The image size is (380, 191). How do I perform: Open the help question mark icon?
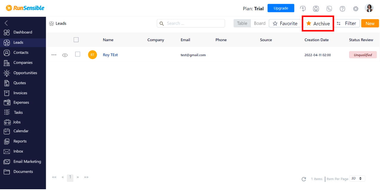point(342,9)
